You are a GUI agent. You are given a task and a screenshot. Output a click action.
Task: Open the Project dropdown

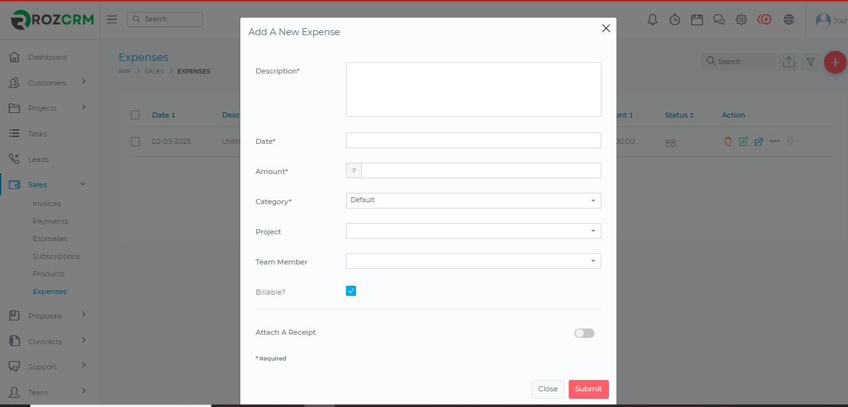pyautogui.click(x=473, y=231)
